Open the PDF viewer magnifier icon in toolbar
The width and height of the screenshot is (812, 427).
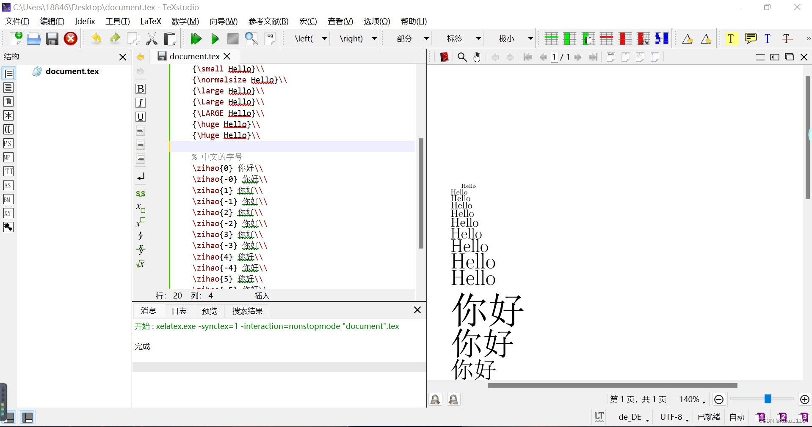point(251,38)
